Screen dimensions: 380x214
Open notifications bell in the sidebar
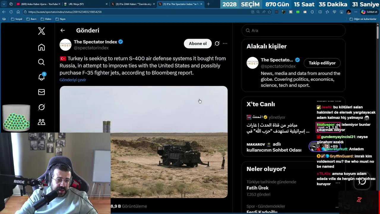[42, 76]
